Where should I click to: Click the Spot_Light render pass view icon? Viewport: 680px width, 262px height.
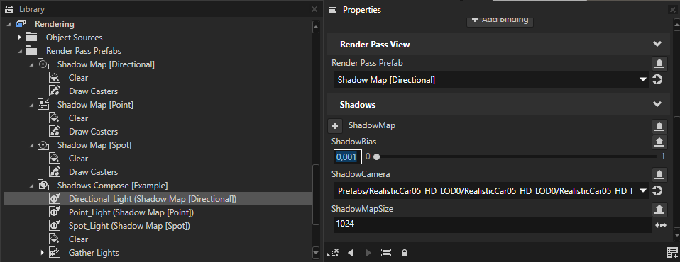click(54, 226)
